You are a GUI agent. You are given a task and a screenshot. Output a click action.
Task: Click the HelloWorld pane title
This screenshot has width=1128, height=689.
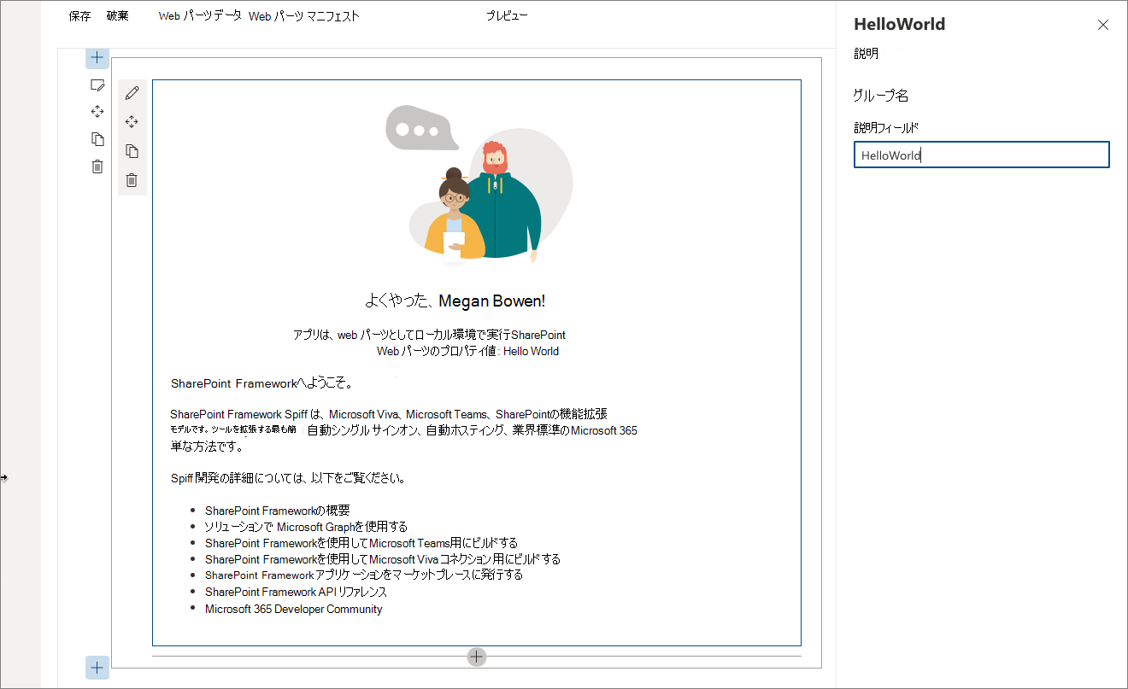click(x=900, y=25)
